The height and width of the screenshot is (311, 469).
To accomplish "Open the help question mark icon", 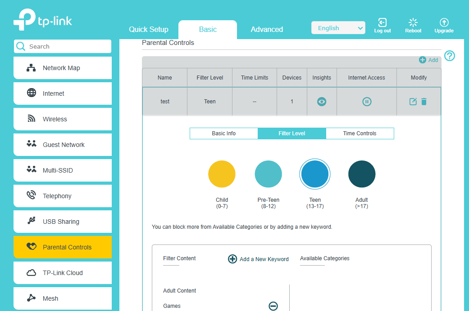I will coord(450,56).
